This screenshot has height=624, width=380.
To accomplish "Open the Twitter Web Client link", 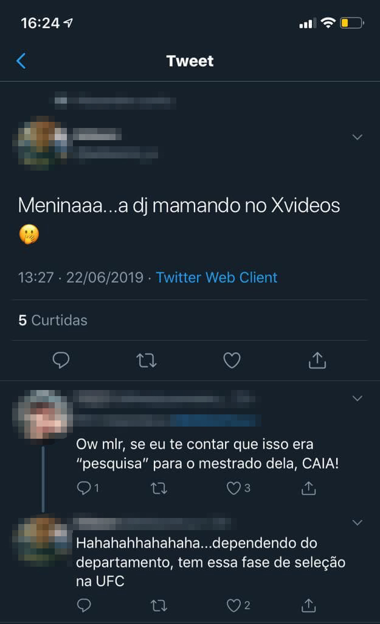I will [216, 277].
